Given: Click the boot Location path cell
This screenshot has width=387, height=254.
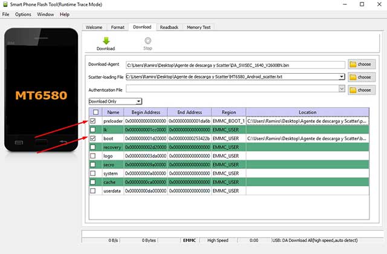Looking at the screenshot, I should click(x=308, y=138).
